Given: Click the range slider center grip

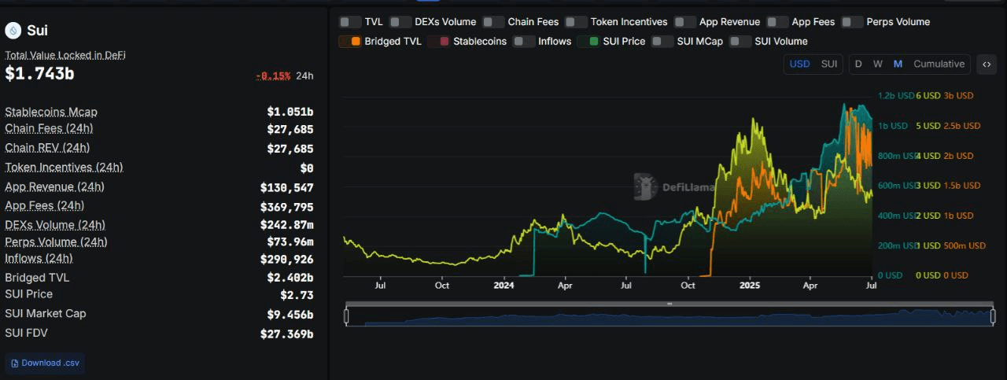Looking at the screenshot, I should (x=669, y=304).
